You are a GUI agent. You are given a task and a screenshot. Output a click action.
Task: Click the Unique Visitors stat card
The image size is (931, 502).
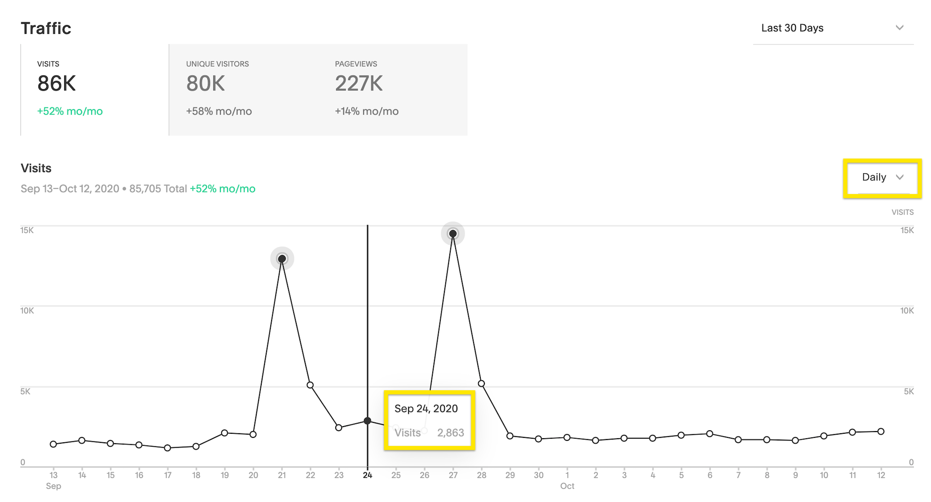point(243,87)
